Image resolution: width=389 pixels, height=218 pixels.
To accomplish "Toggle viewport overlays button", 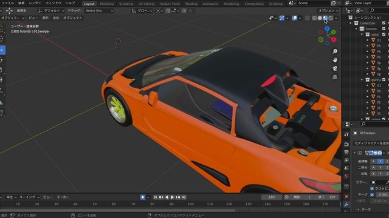I will click(x=294, y=18).
